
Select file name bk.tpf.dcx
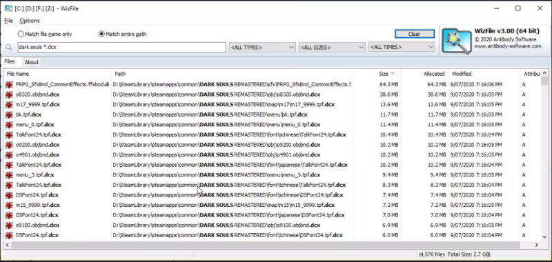coord(28,114)
